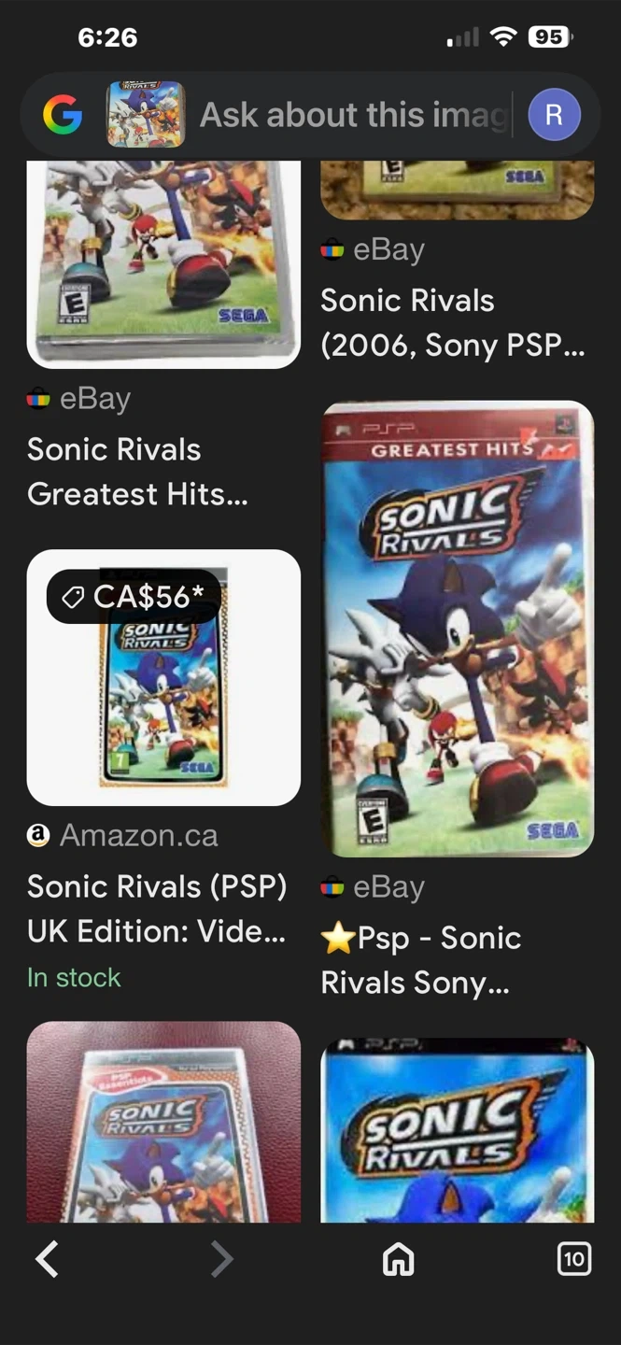Open 'Sonic Rivals (PSP) UK Edition' link

pos(156,908)
